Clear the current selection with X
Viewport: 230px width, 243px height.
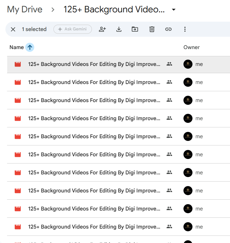(13, 29)
